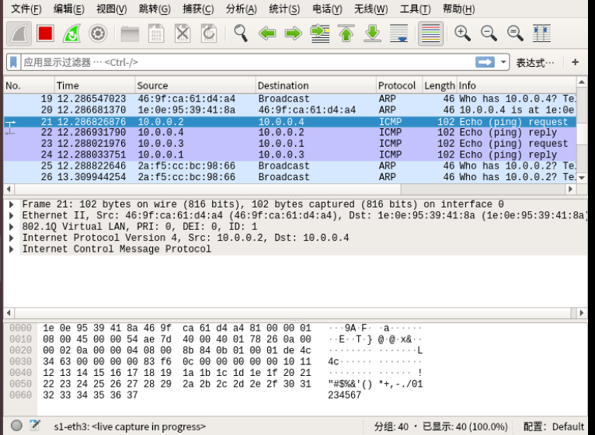Select packet 23 ICMP ping request
The width and height of the screenshot is (595, 435).
[x=290, y=144]
